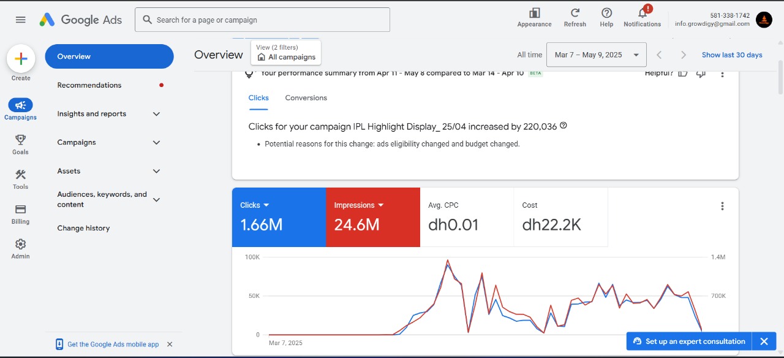784x358 pixels.
Task: Open the Help menu
Action: 606,17
